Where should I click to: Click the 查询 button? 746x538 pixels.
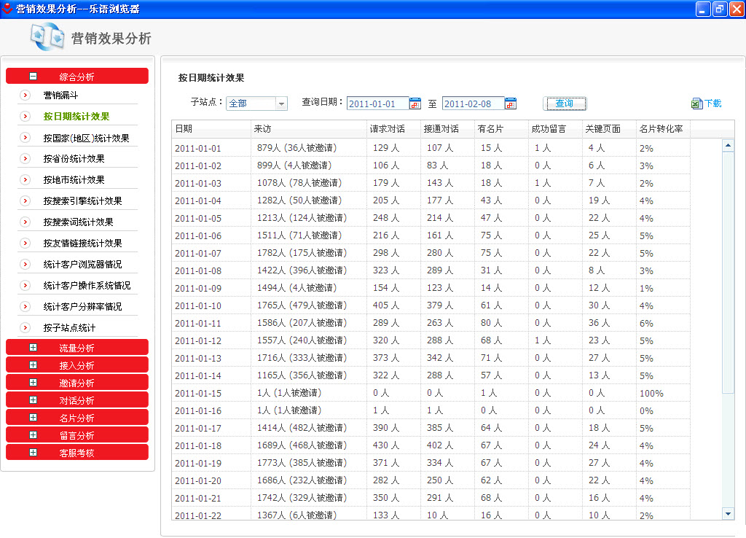tap(565, 104)
